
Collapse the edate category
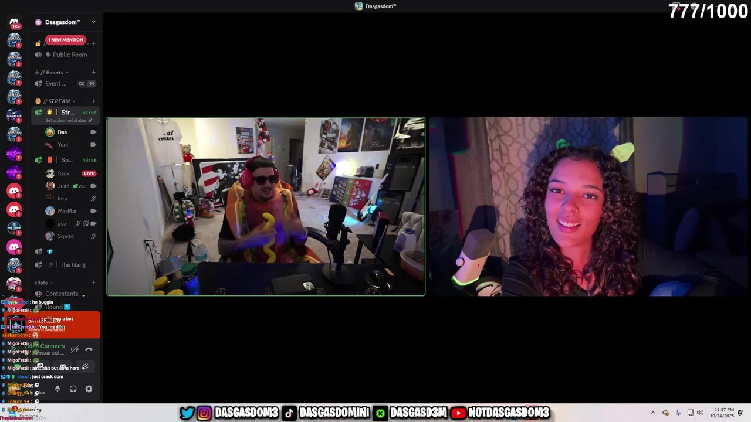coord(44,283)
